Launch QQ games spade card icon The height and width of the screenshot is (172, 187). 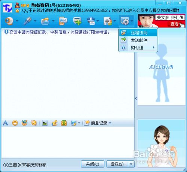(x=108, y=21)
